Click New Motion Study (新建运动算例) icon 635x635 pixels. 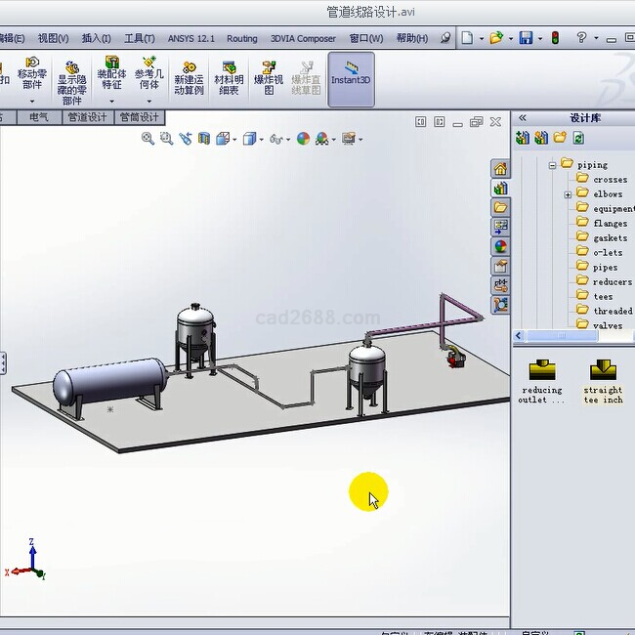189,78
